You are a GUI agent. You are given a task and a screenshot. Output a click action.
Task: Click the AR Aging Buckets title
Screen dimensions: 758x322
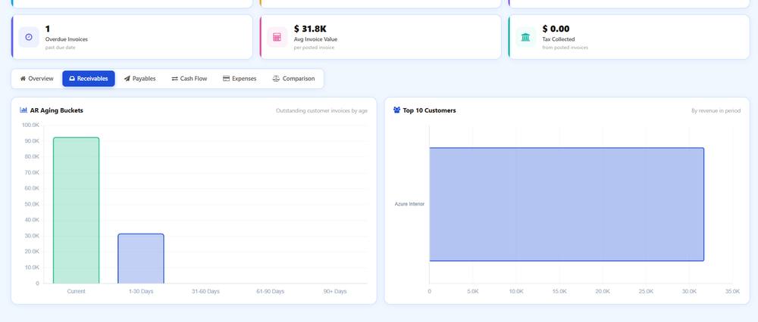click(x=57, y=110)
